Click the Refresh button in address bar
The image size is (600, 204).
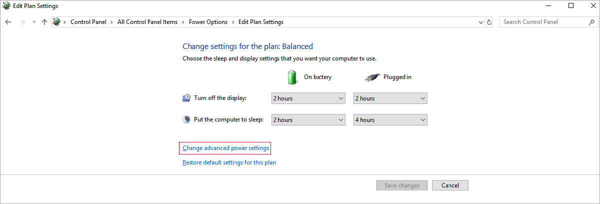(x=489, y=22)
